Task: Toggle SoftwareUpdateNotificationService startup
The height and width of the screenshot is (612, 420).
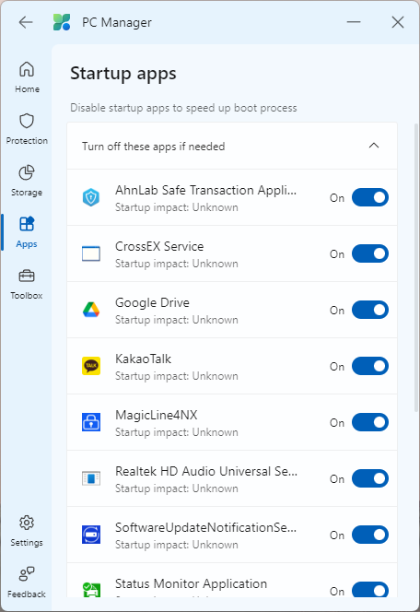Action: [370, 535]
